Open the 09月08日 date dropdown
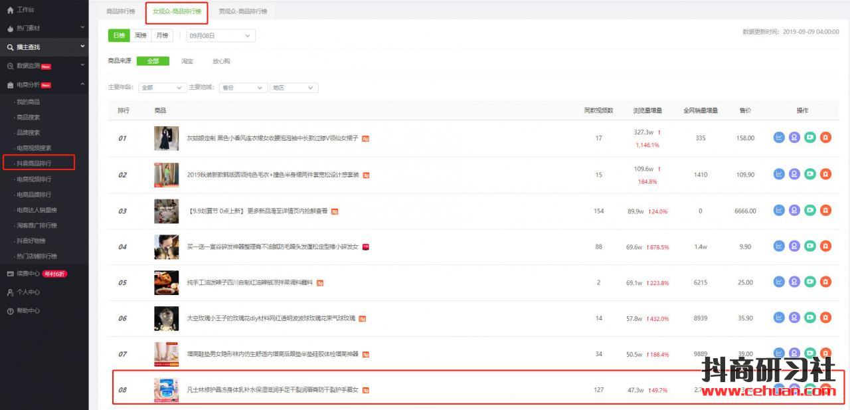The image size is (850, 410). click(x=220, y=35)
